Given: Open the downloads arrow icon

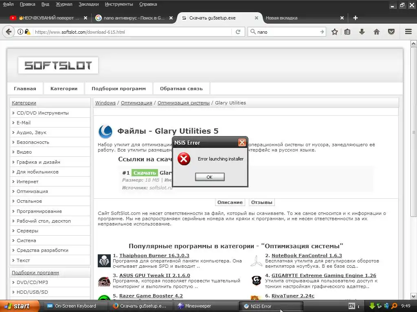Looking at the screenshot, I should (362, 32).
